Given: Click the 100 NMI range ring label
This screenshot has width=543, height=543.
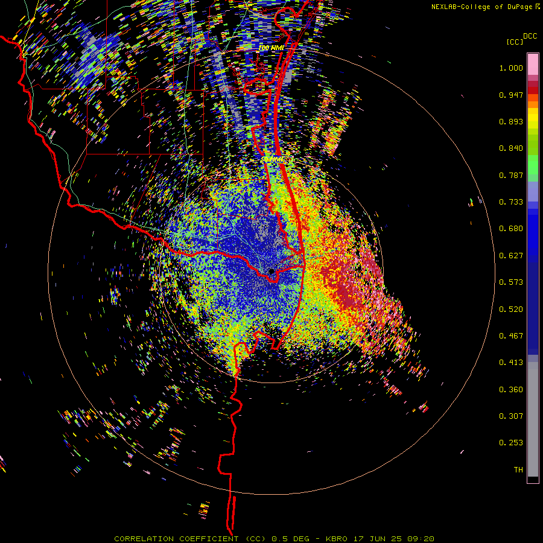Looking at the screenshot, I should pyautogui.click(x=271, y=48).
